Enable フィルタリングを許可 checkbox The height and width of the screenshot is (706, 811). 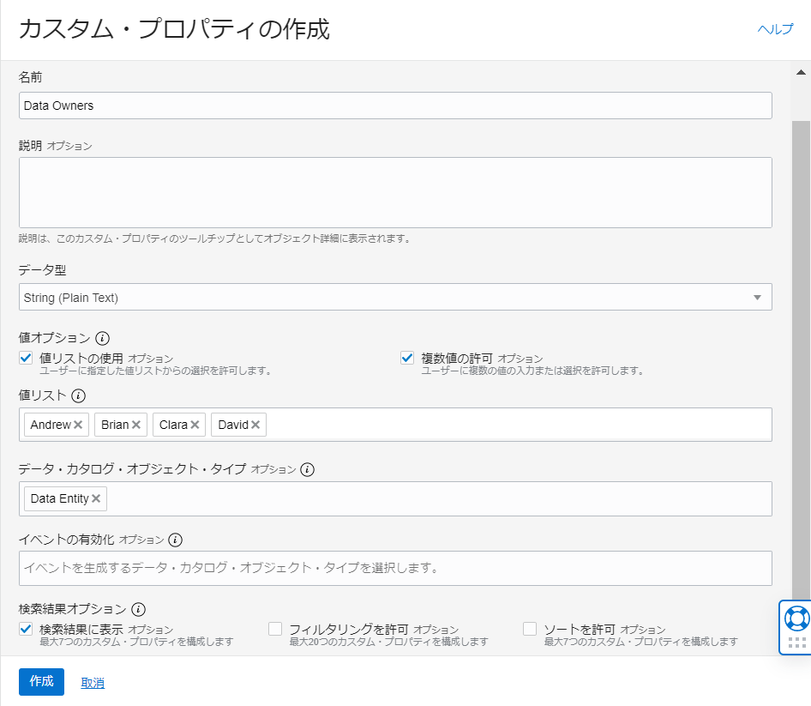coord(275,629)
